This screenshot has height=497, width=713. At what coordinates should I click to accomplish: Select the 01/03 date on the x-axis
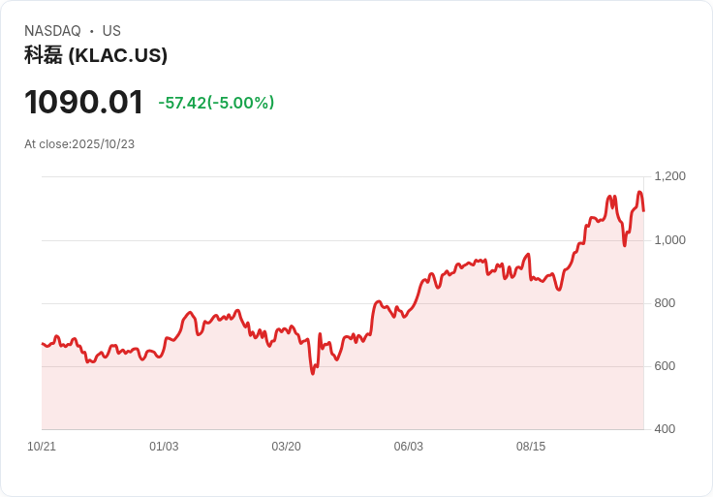(x=164, y=447)
